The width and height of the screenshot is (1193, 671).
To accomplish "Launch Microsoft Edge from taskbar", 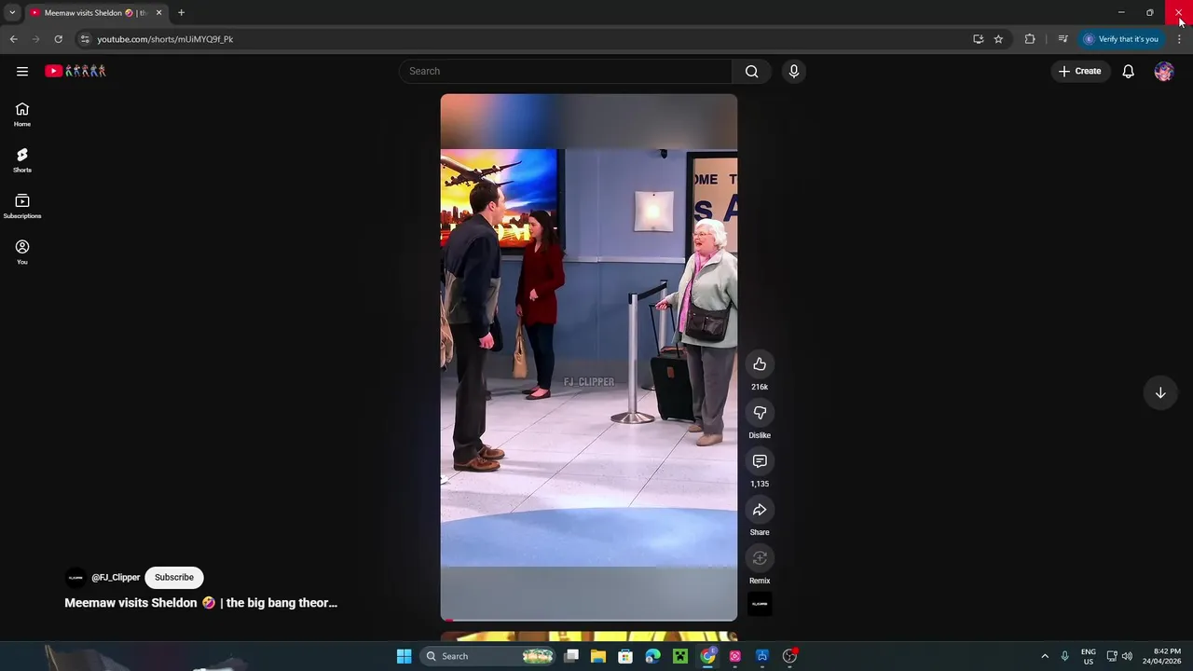I will click(652, 656).
